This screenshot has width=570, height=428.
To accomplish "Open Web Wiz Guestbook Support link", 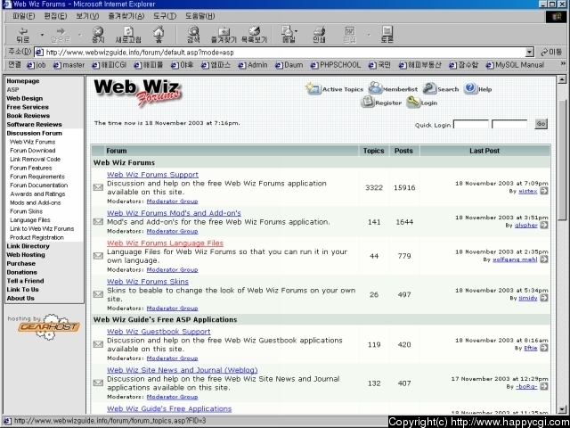I will coord(159,332).
